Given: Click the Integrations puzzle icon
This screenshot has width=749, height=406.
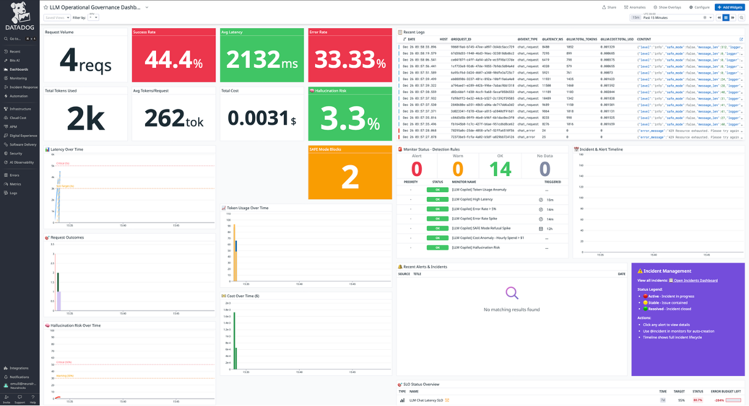Looking at the screenshot, I should pos(6,368).
